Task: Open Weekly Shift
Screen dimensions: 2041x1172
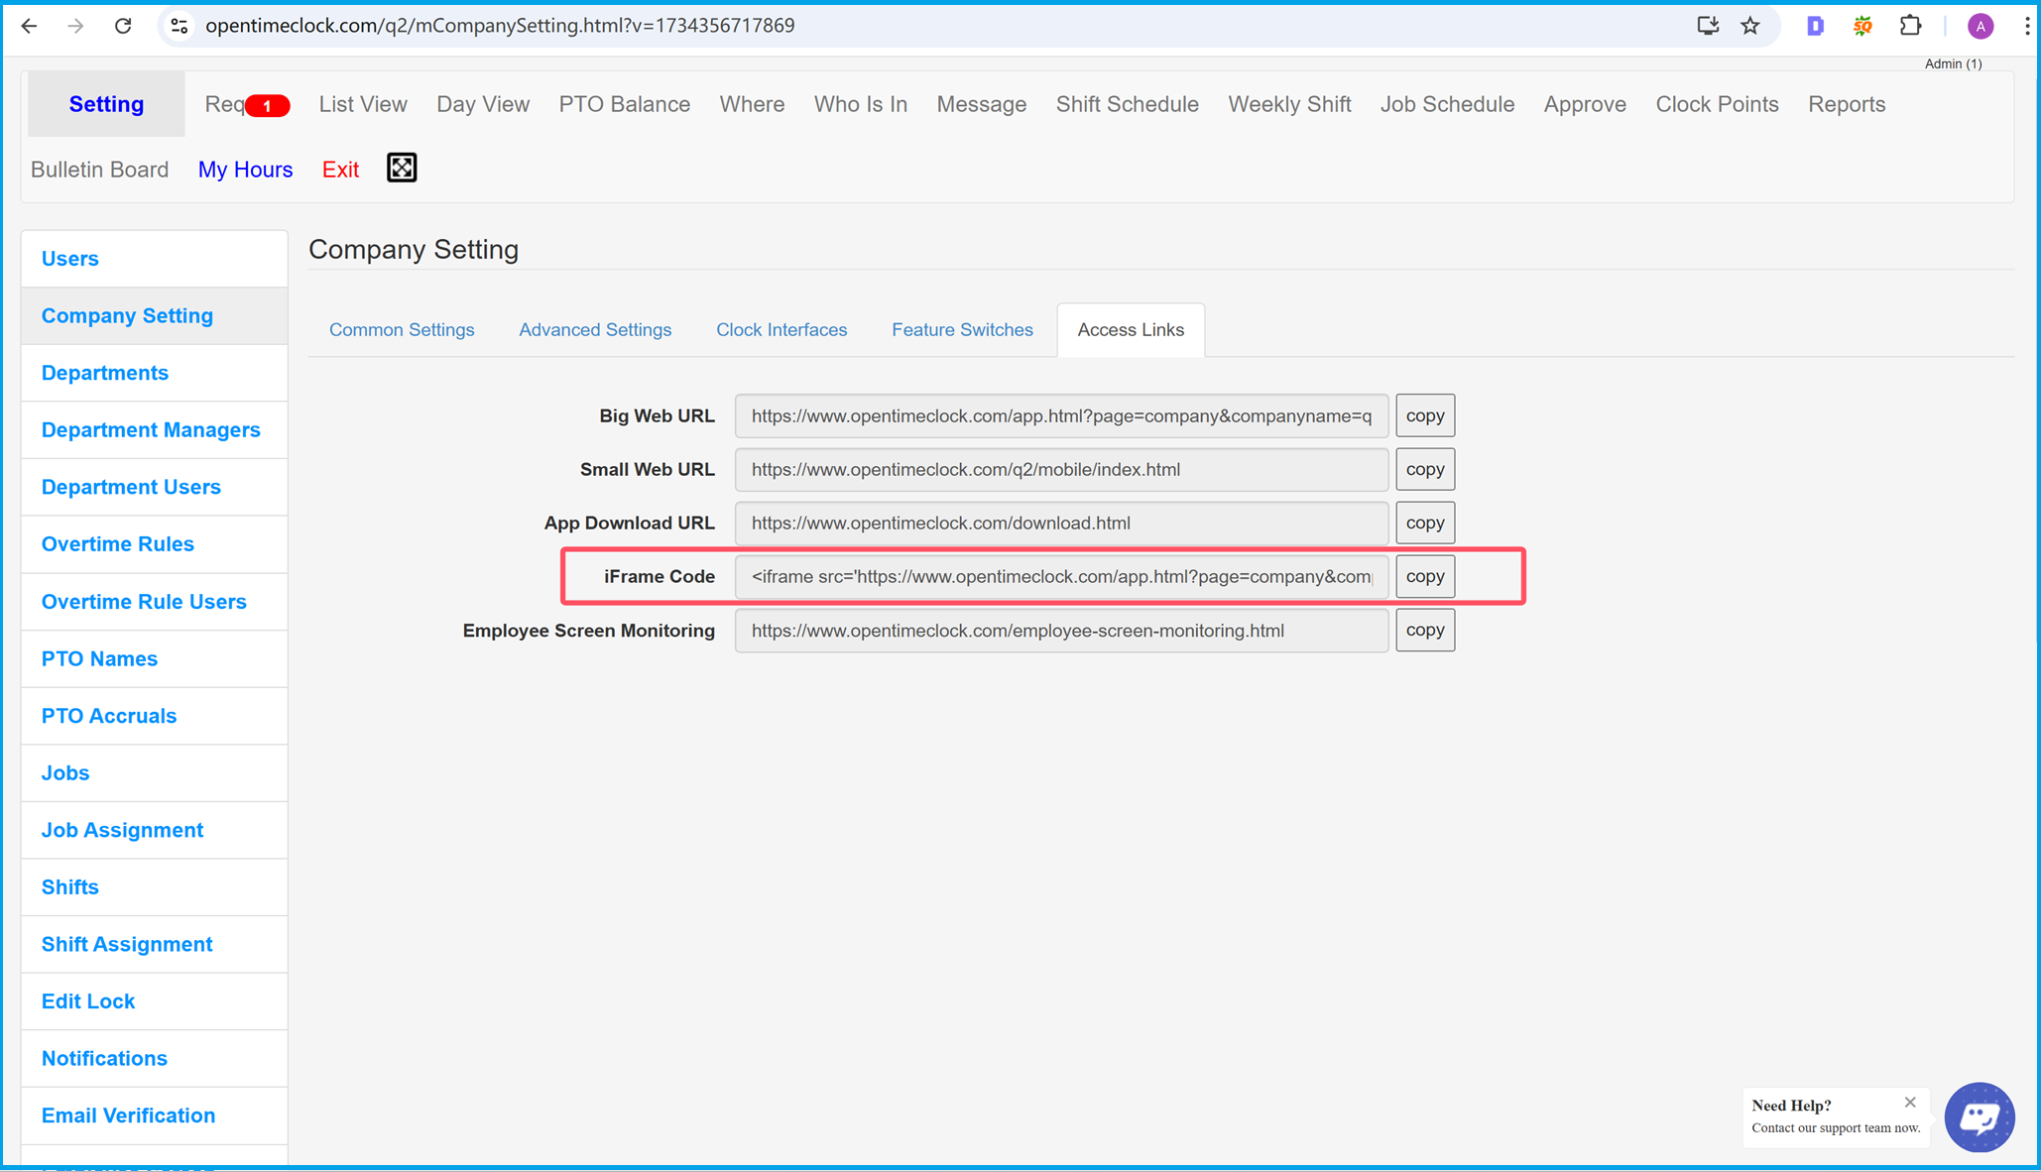Action: 1289,104
